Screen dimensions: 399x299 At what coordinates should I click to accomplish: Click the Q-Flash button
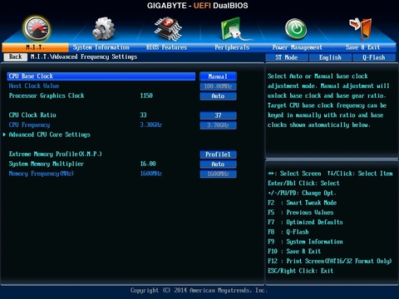pyautogui.click(x=374, y=57)
